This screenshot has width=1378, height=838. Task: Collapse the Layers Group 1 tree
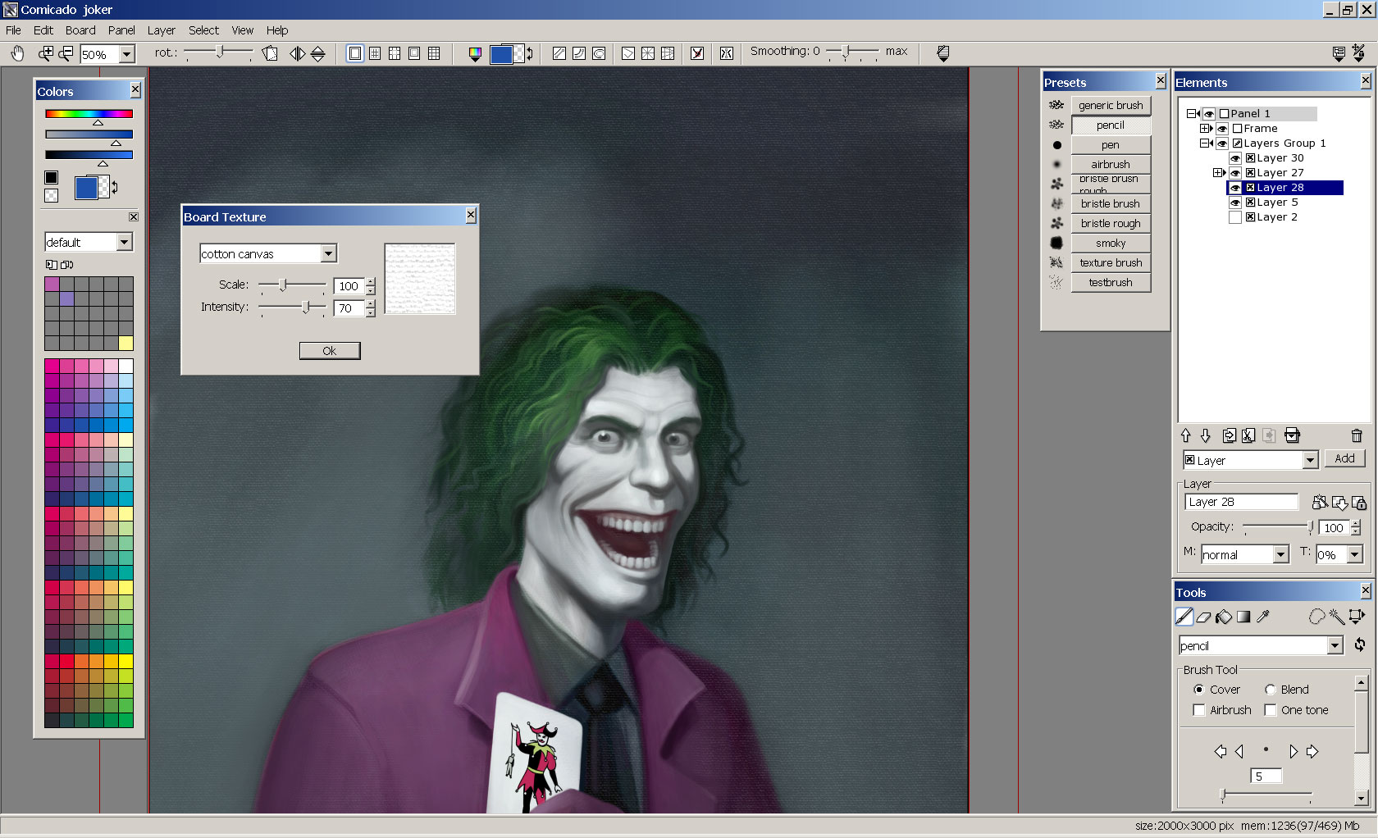click(1206, 143)
